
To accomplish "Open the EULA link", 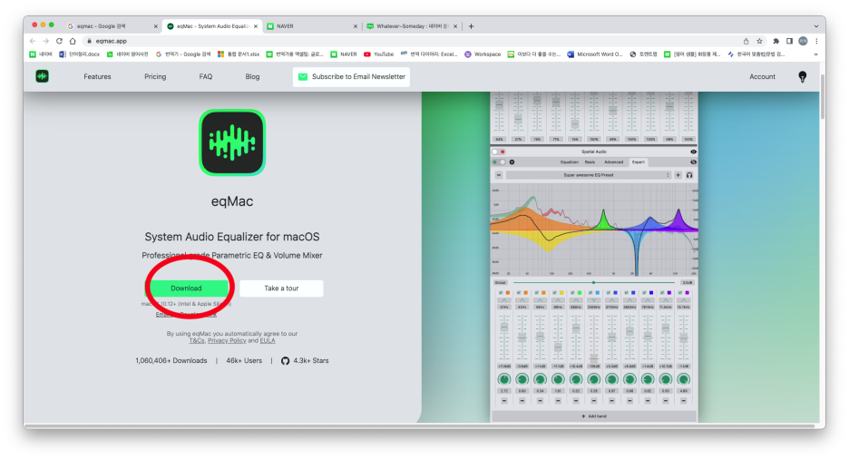I will (x=268, y=341).
